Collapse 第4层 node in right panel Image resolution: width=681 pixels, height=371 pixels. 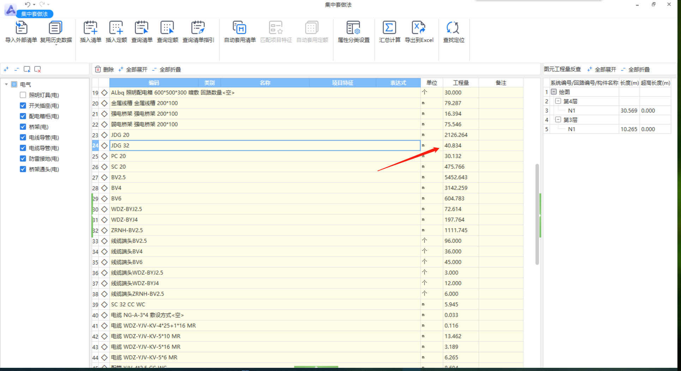pos(558,101)
